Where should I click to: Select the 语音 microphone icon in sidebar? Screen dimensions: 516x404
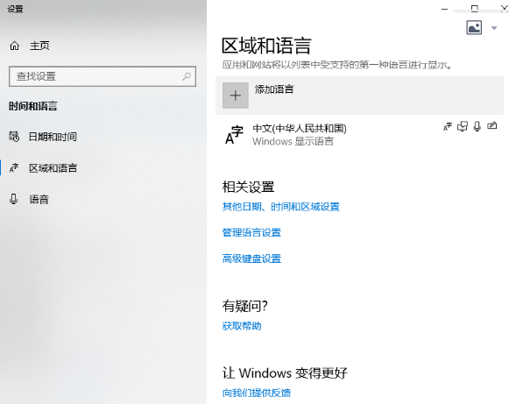pyautogui.click(x=13, y=199)
